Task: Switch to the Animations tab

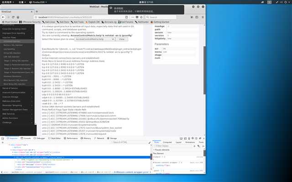Action: tap(190, 142)
